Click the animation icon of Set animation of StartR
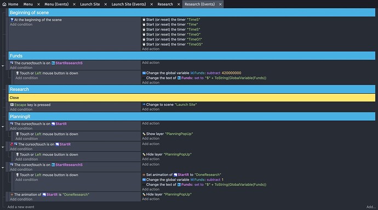 144,175
